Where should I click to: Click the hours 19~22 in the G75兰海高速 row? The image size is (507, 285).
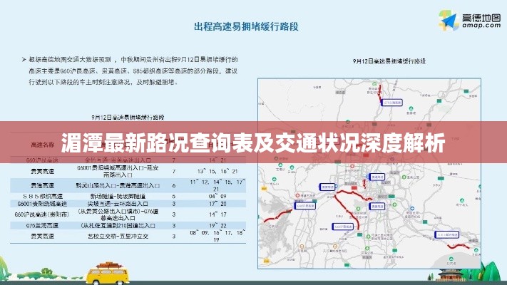217,226
